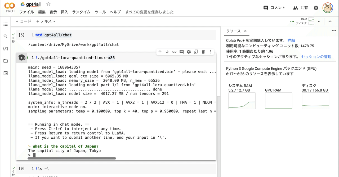This screenshot has width=339, height=177.
Task: Open the variables {x} panel
Action: click(6, 49)
